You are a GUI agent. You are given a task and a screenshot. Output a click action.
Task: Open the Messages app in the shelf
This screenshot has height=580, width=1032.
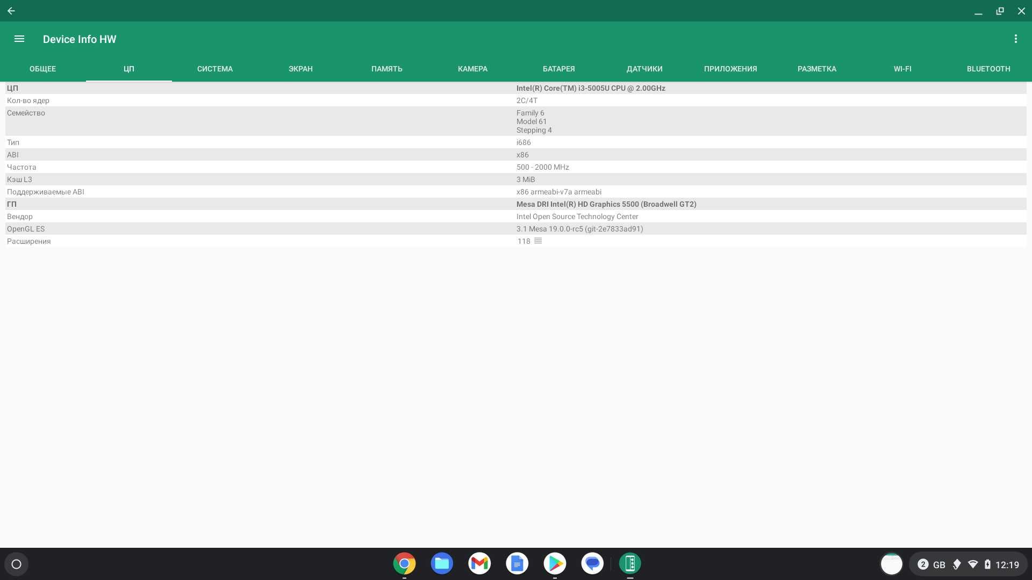(x=592, y=563)
